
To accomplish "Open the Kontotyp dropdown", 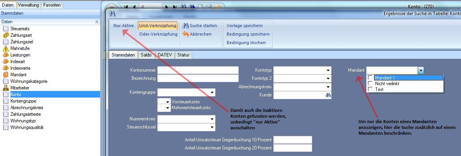I will (x=328, y=70).
